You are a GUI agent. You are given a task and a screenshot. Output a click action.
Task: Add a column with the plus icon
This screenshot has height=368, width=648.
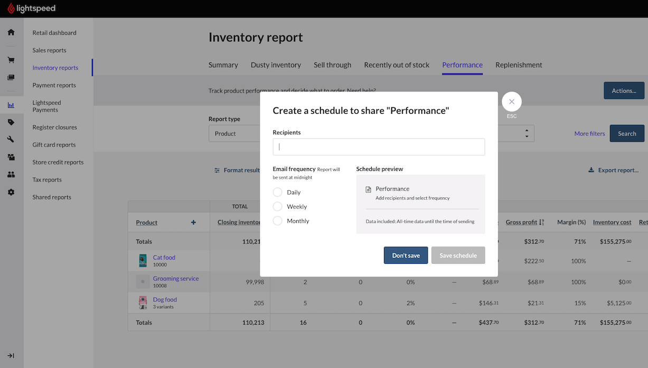click(193, 223)
